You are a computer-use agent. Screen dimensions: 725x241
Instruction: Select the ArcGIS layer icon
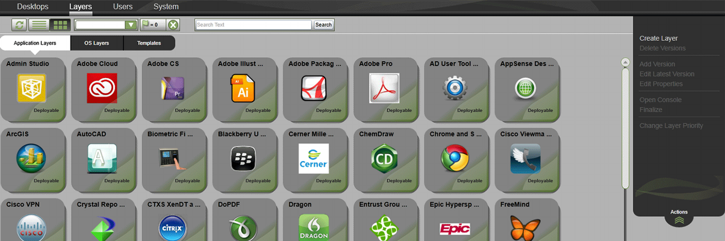[31, 159]
